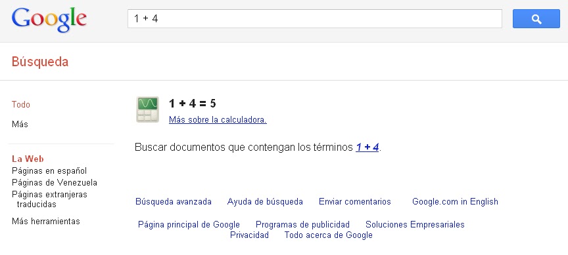Open Búsqueda avanzada
The image size is (568, 255).
(x=174, y=201)
